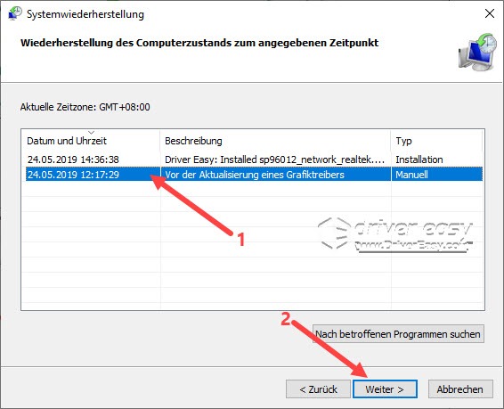504x409 pixels.
Task: Continue with the Weiter button
Action: (x=385, y=389)
